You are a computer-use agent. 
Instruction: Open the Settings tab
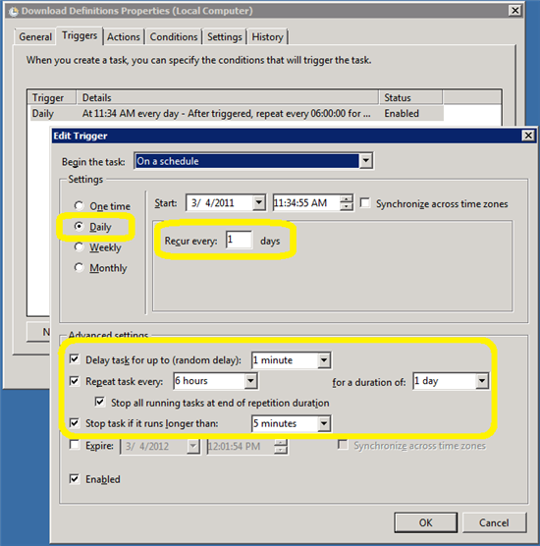tap(224, 36)
